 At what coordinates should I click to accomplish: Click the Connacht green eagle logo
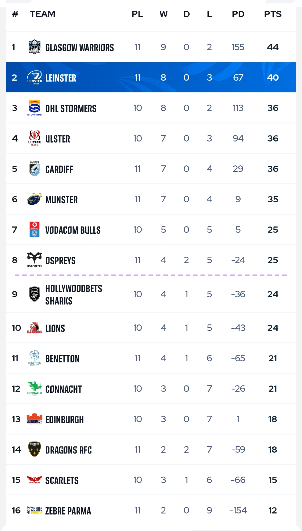pos(35,388)
